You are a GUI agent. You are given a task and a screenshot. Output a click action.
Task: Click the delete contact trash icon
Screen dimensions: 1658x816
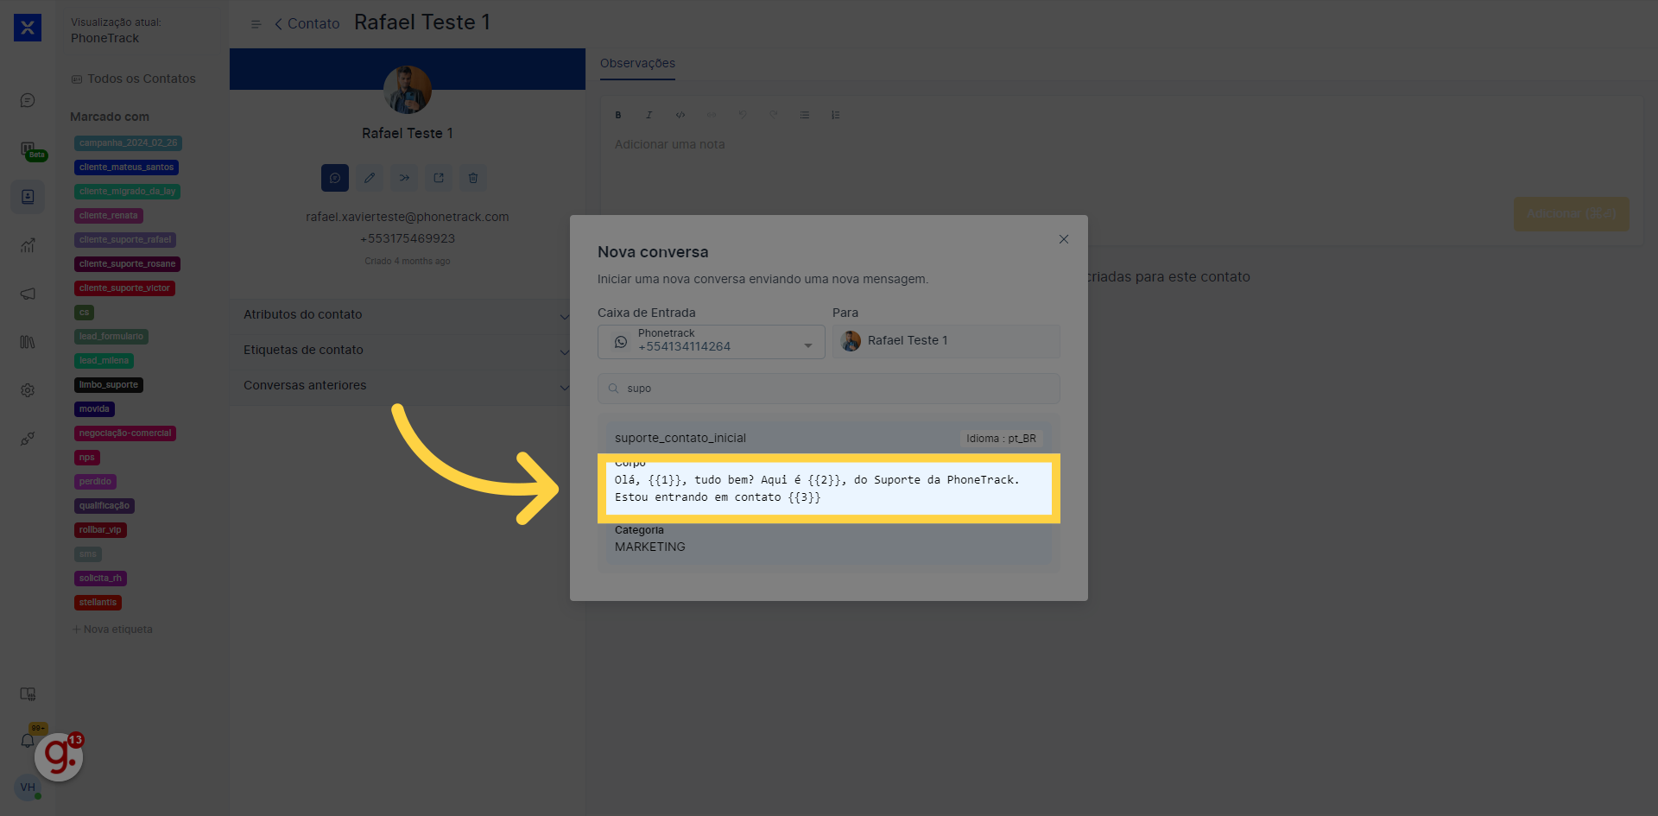[473, 178]
